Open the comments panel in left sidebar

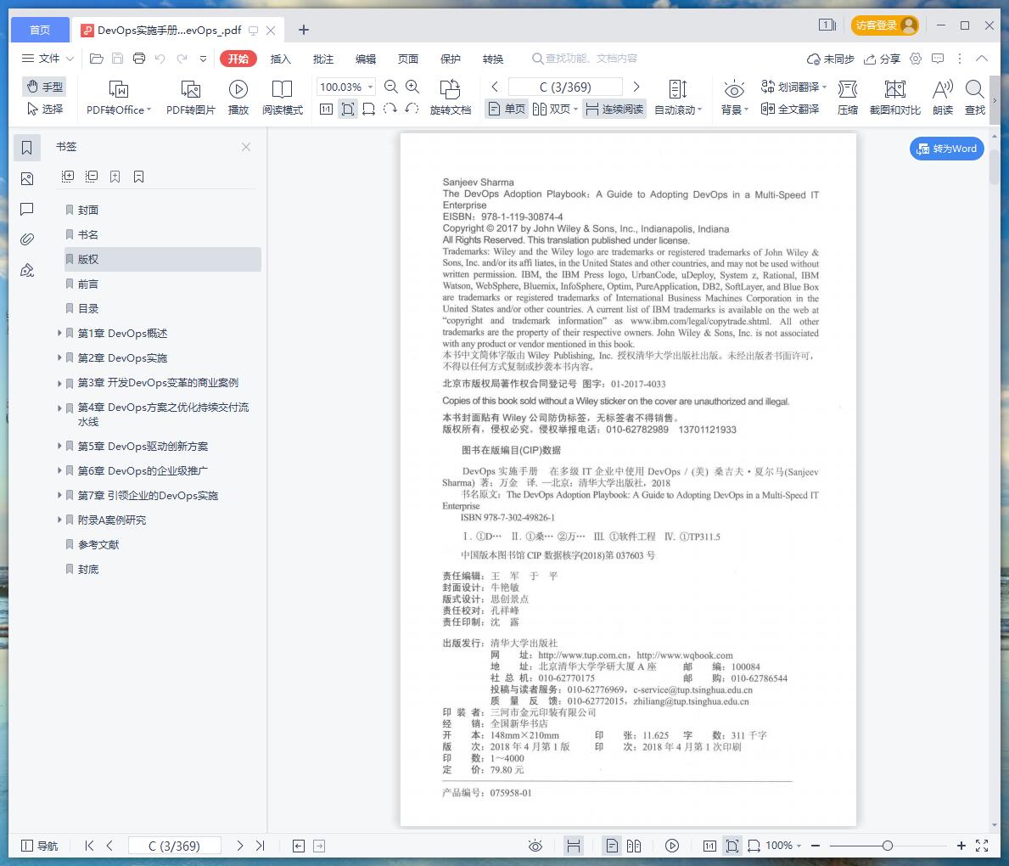(x=27, y=209)
